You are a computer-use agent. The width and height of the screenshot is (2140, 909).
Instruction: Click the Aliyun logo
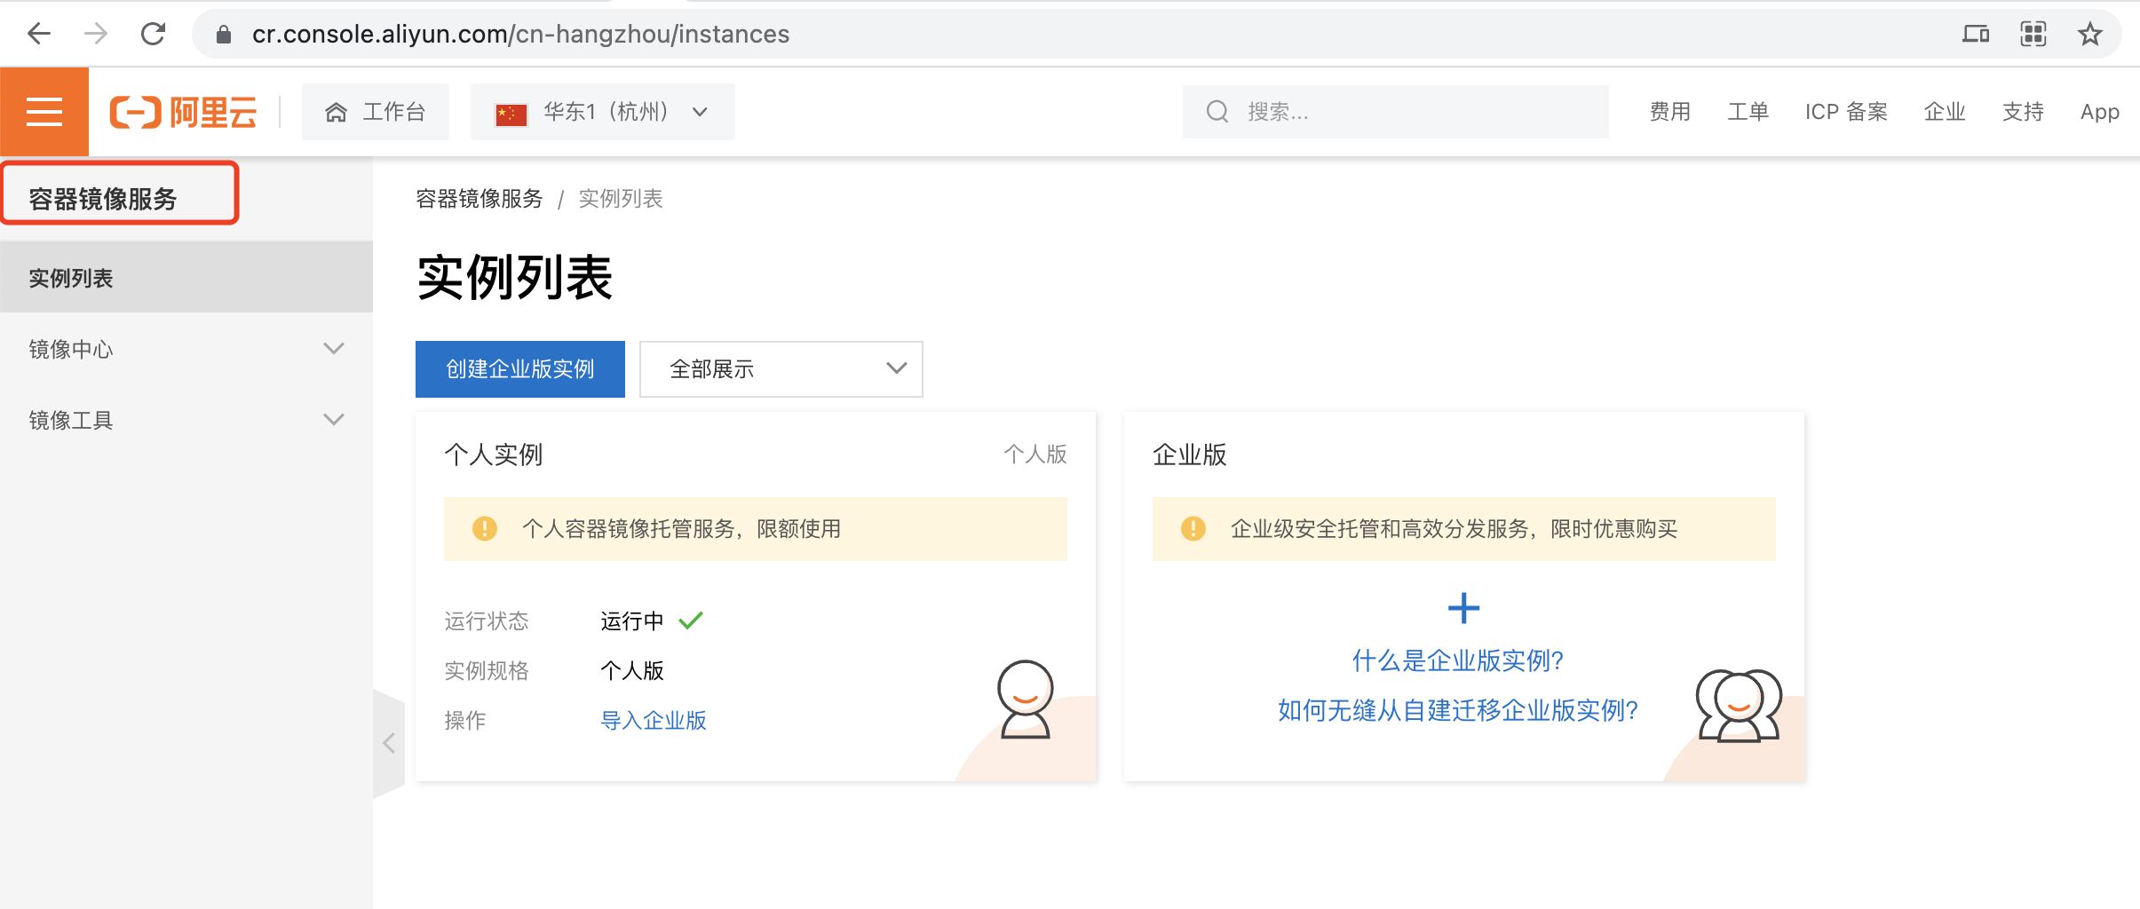coord(183,112)
